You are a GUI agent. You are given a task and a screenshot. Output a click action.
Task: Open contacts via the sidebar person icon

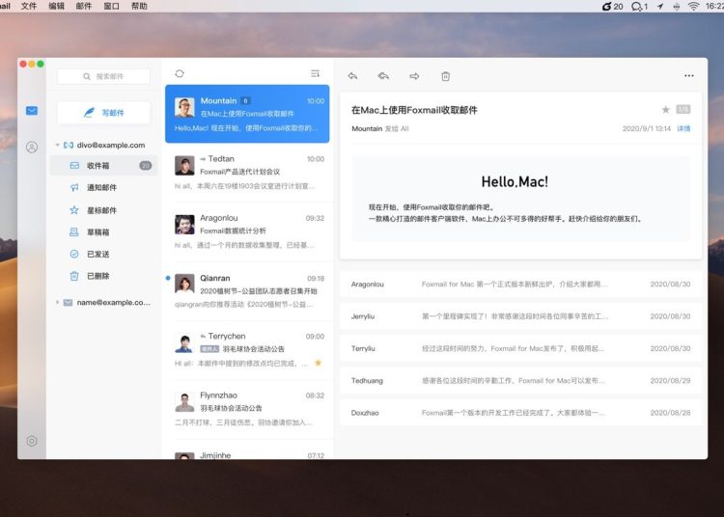tap(32, 147)
